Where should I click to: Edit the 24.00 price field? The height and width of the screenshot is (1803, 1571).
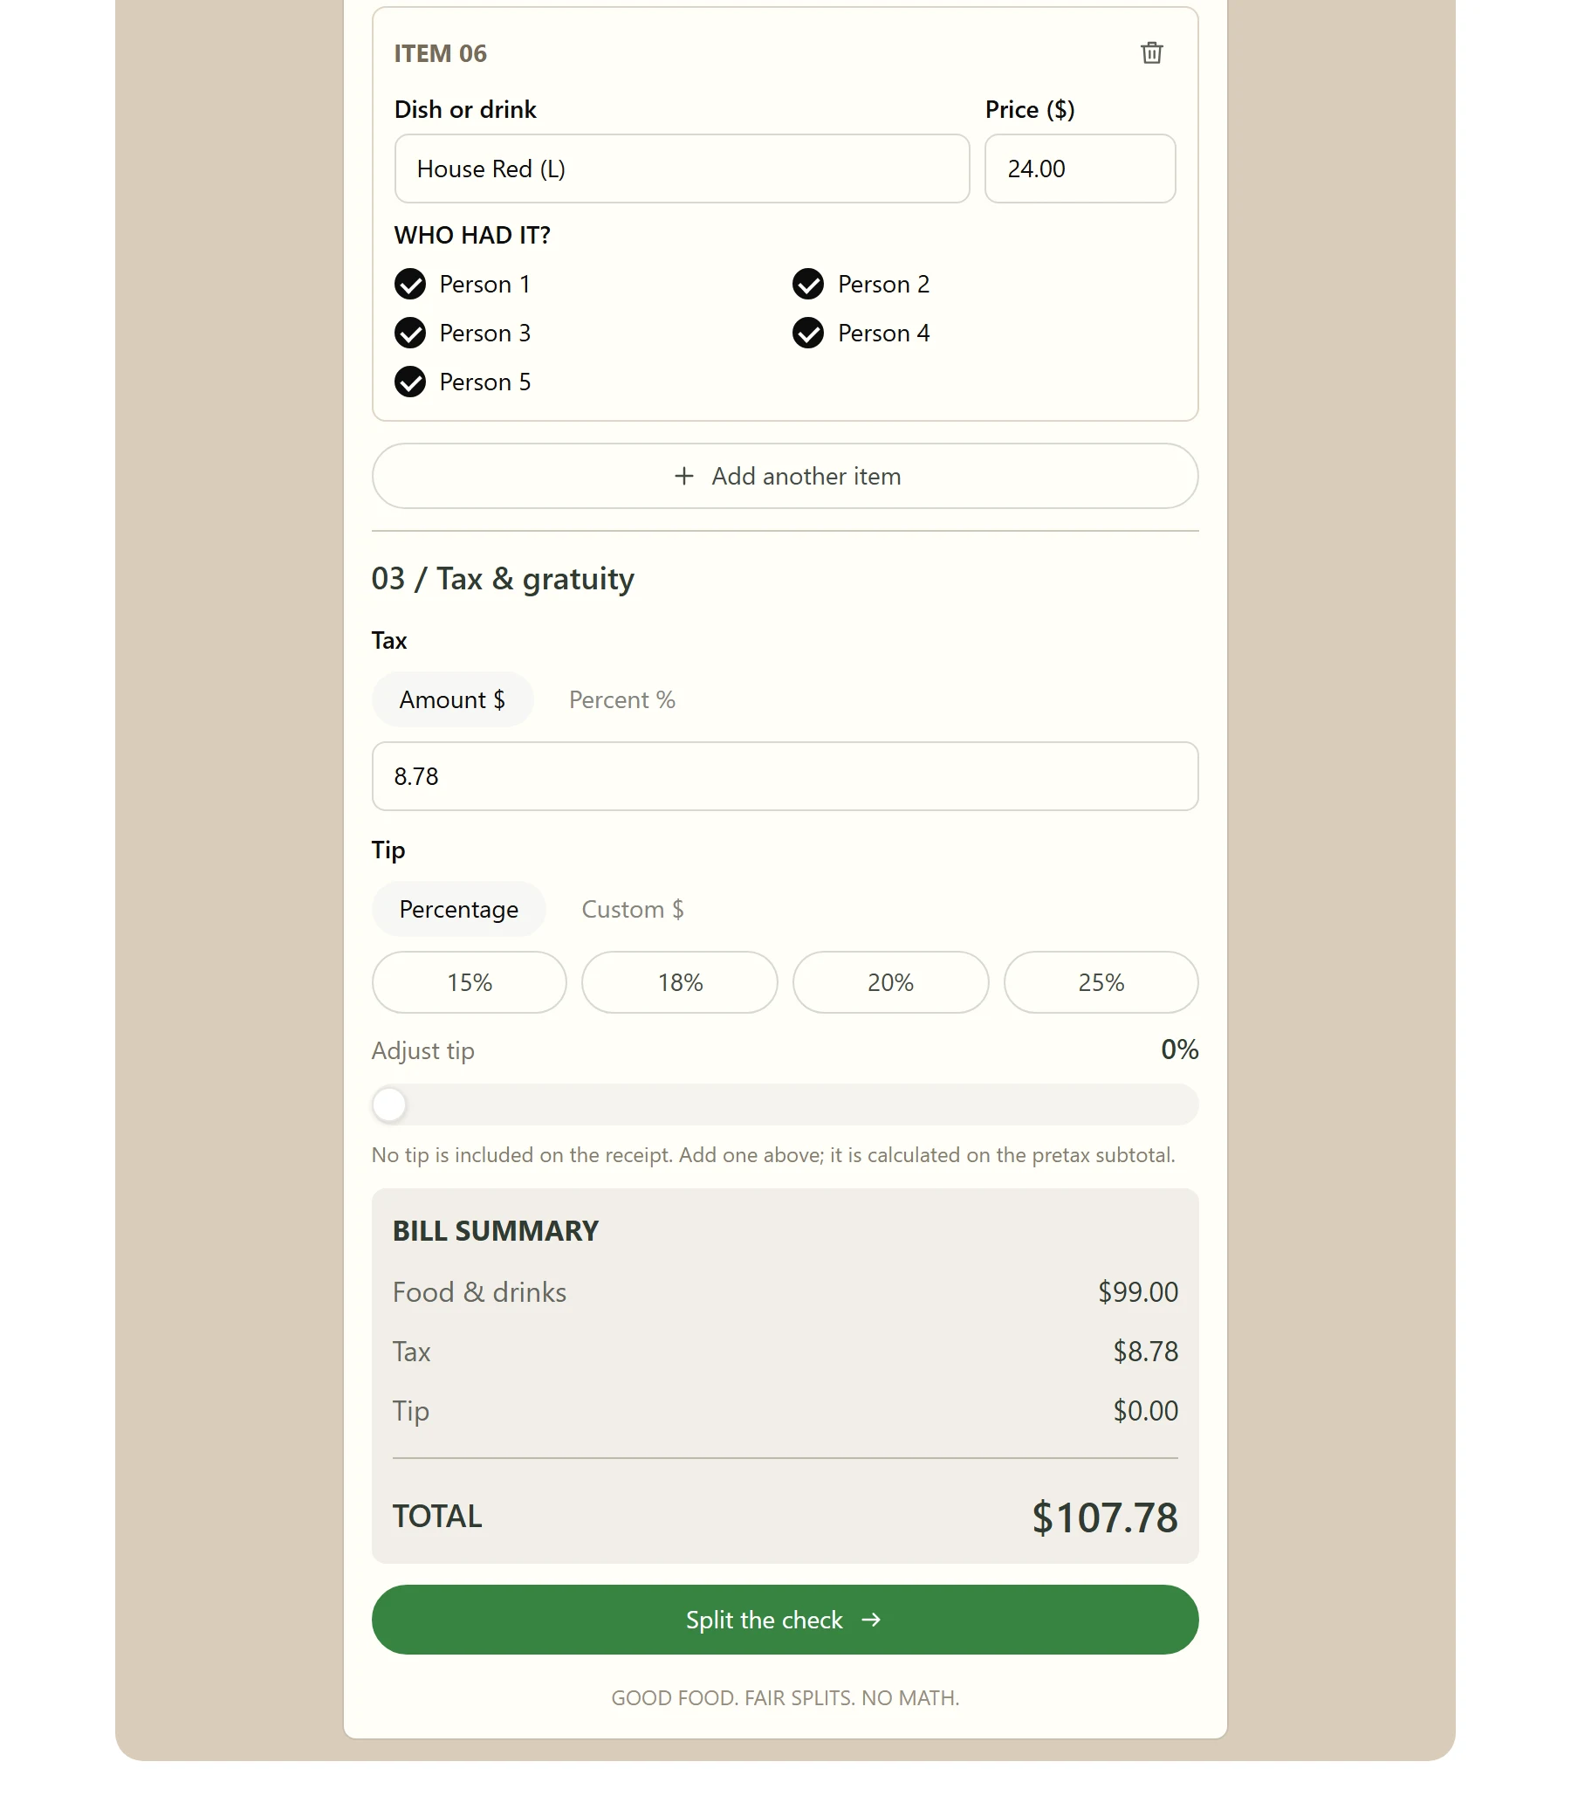point(1080,169)
